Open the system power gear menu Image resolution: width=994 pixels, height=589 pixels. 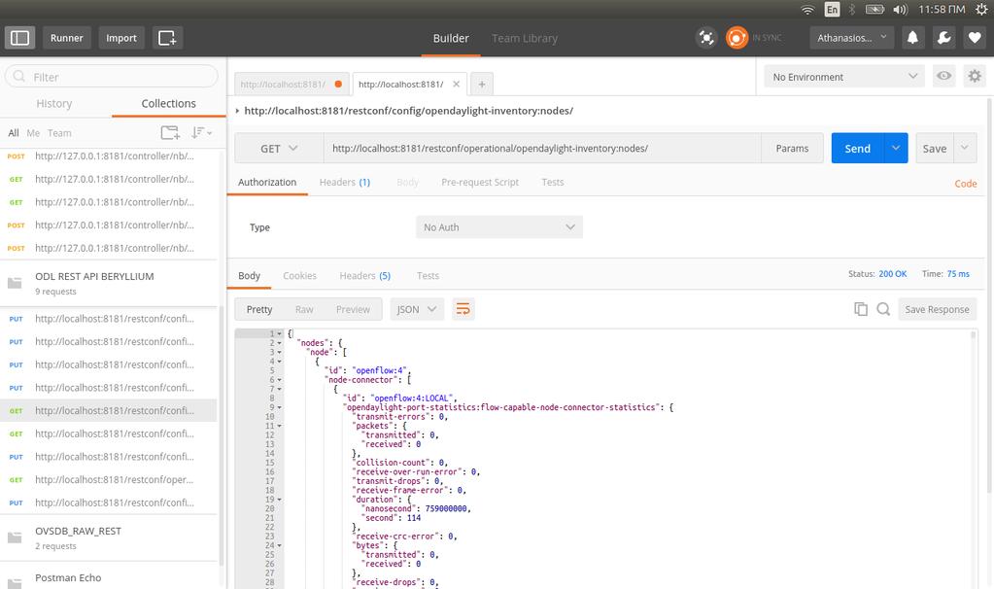[x=981, y=9]
